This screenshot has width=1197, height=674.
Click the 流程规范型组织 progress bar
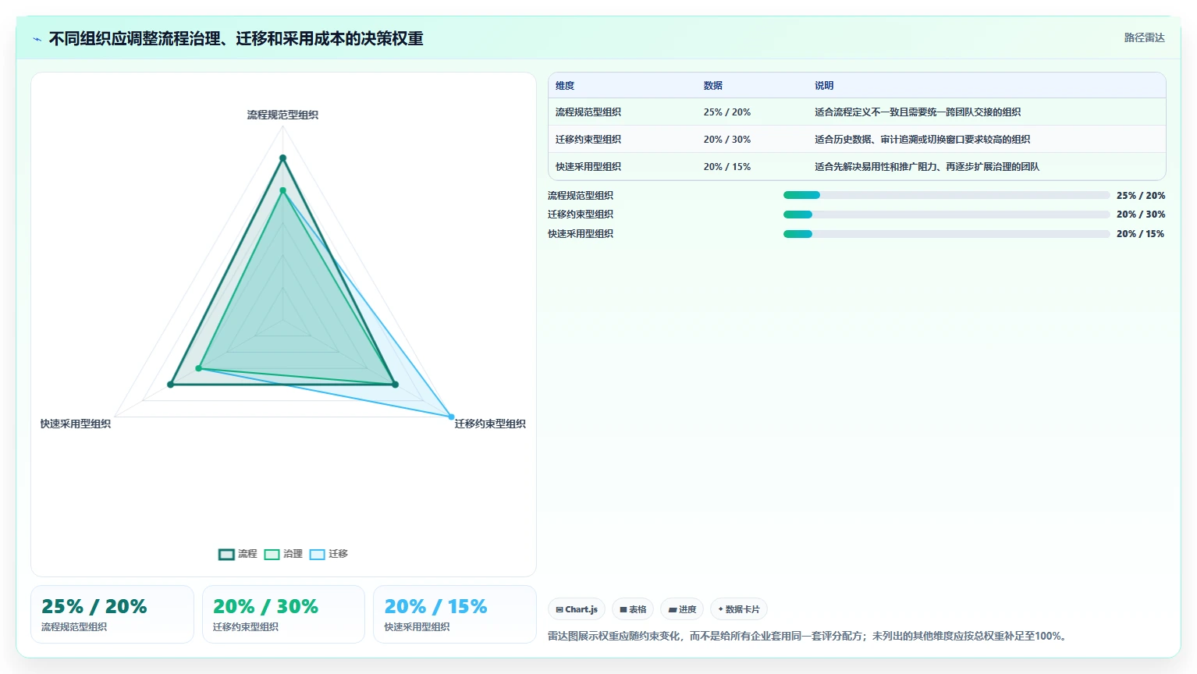(x=947, y=195)
